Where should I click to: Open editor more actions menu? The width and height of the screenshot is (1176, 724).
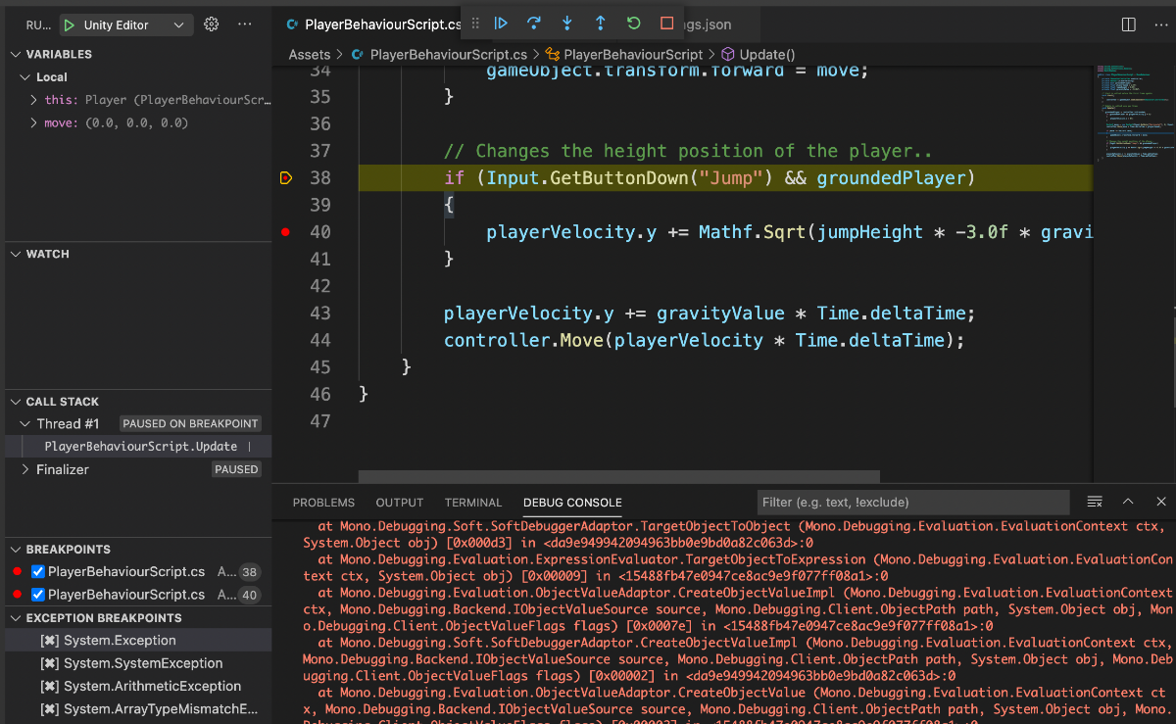(1161, 24)
